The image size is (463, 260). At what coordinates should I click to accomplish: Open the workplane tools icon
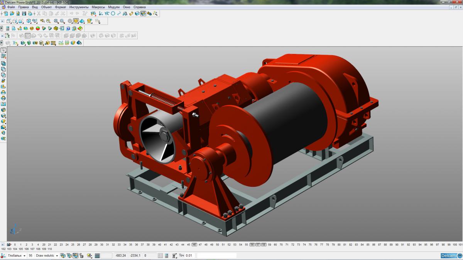tap(101, 13)
